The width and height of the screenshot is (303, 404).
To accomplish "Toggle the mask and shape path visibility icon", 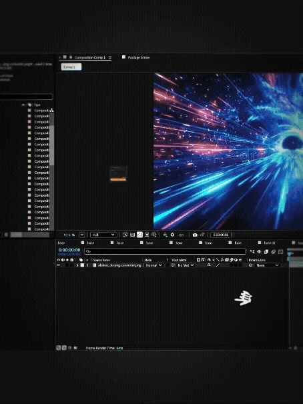I will tap(139, 235).
